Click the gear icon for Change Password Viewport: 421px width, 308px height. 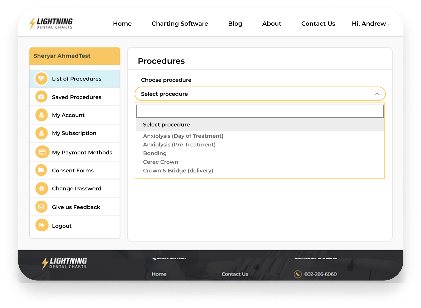[41, 188]
